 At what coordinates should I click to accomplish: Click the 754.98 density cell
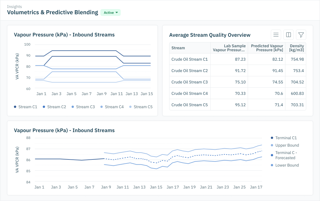coord(296,59)
